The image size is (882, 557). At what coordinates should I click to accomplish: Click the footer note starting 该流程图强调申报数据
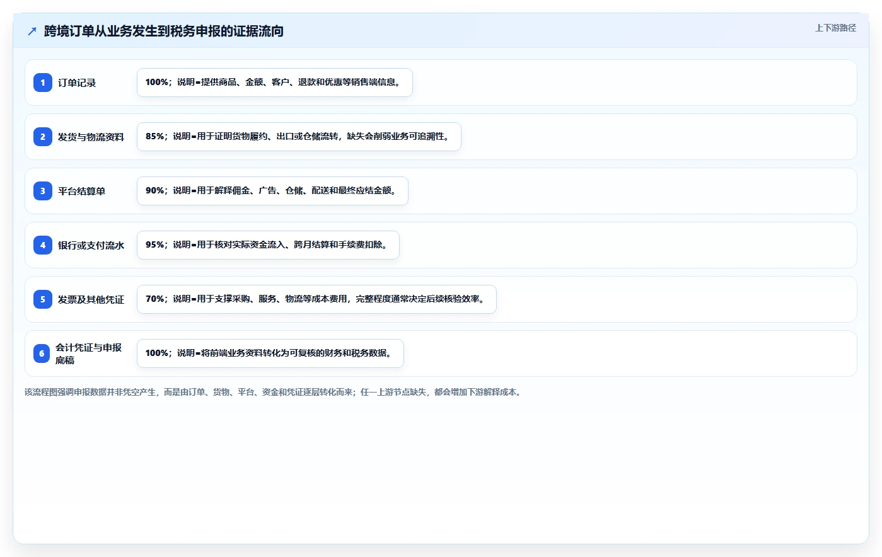[x=274, y=392]
